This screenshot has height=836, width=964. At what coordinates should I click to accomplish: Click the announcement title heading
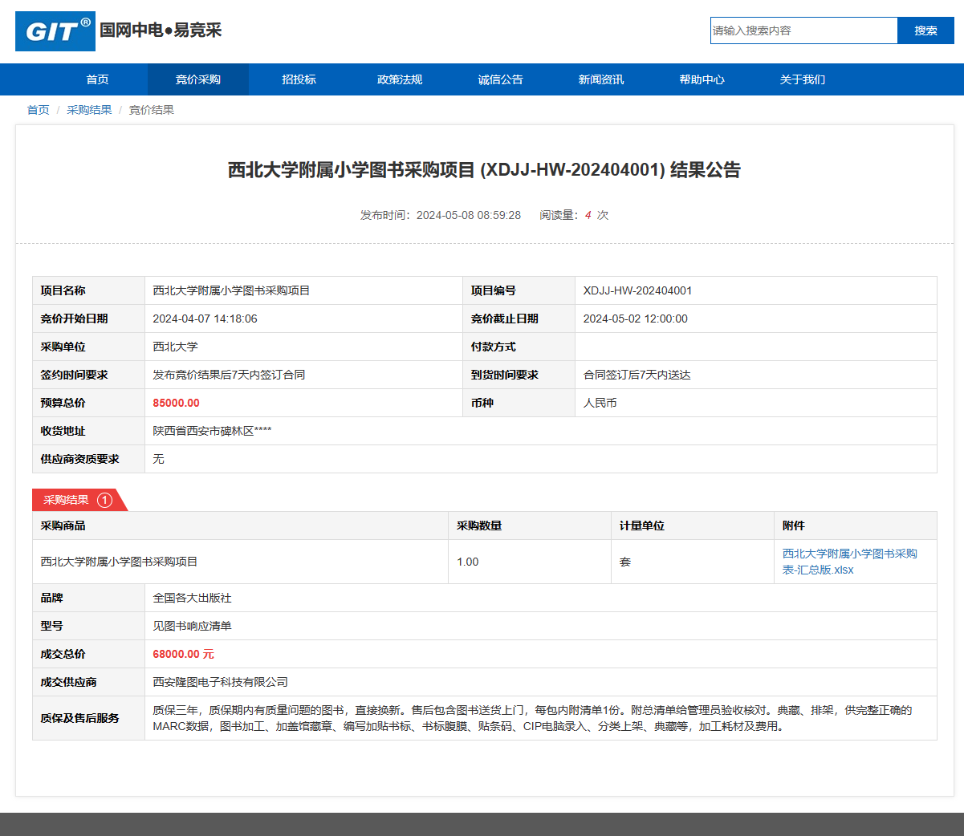484,170
